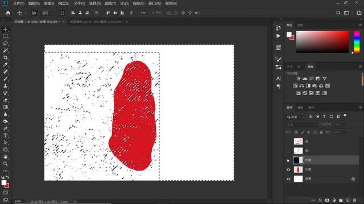The width and height of the screenshot is (364, 204).
Task: Click the Home icon in options bar
Action: click(x=8, y=13)
